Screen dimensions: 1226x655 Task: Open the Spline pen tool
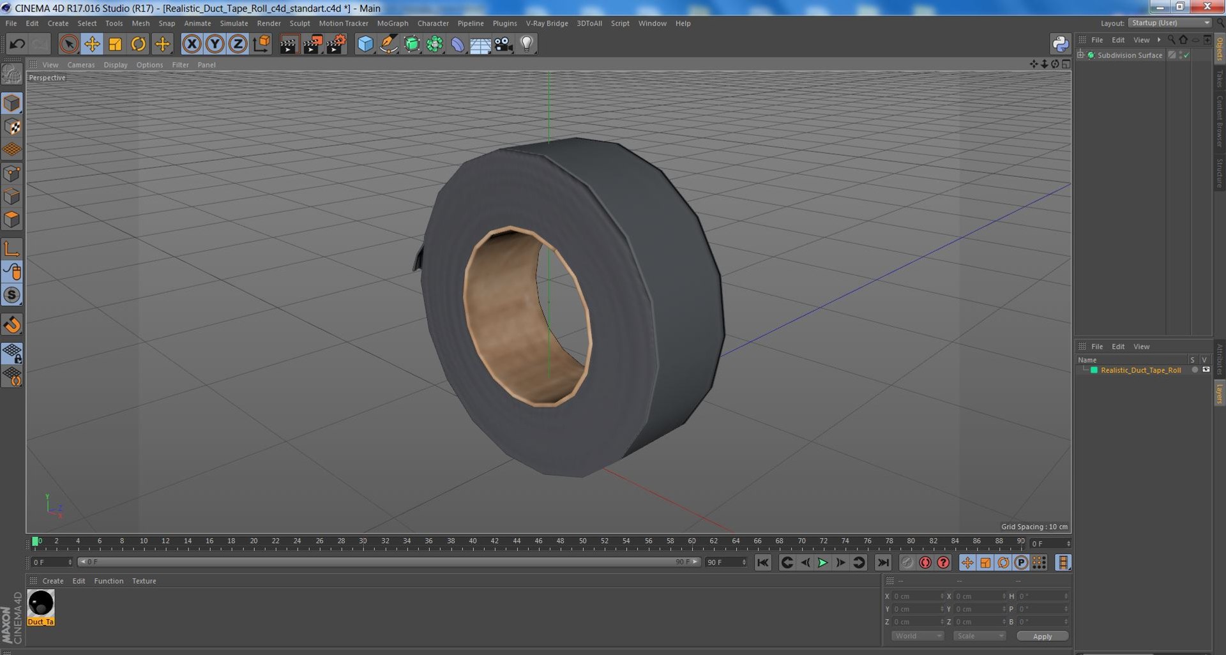tap(388, 44)
